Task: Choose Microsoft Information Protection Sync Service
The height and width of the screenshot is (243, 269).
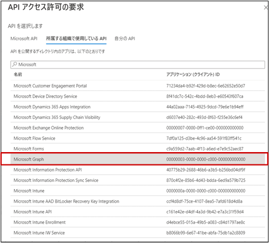Action: pos(138,180)
